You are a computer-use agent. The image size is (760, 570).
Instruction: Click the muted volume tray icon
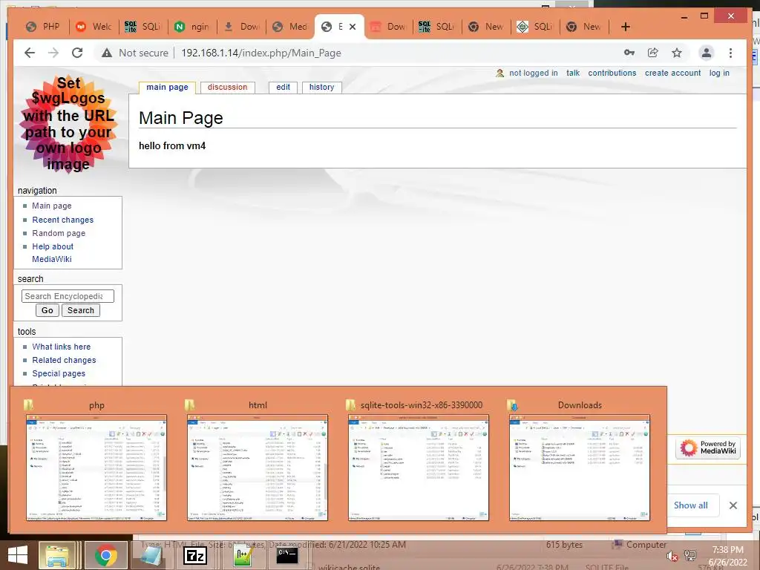tap(671, 556)
